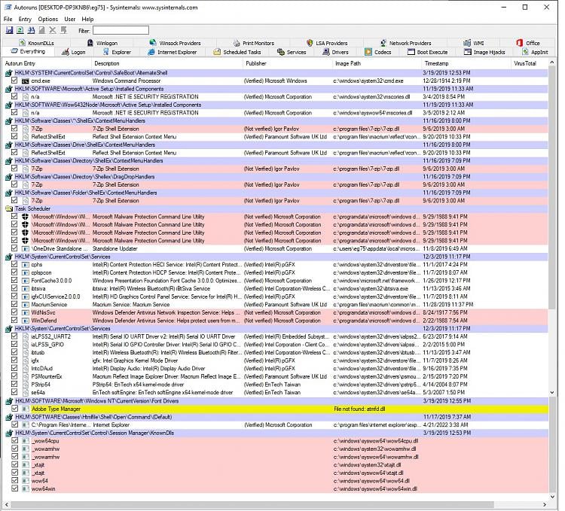Disable the OneDrive Standalone task checkbox
This screenshot has height=511, width=565.
click(14, 248)
